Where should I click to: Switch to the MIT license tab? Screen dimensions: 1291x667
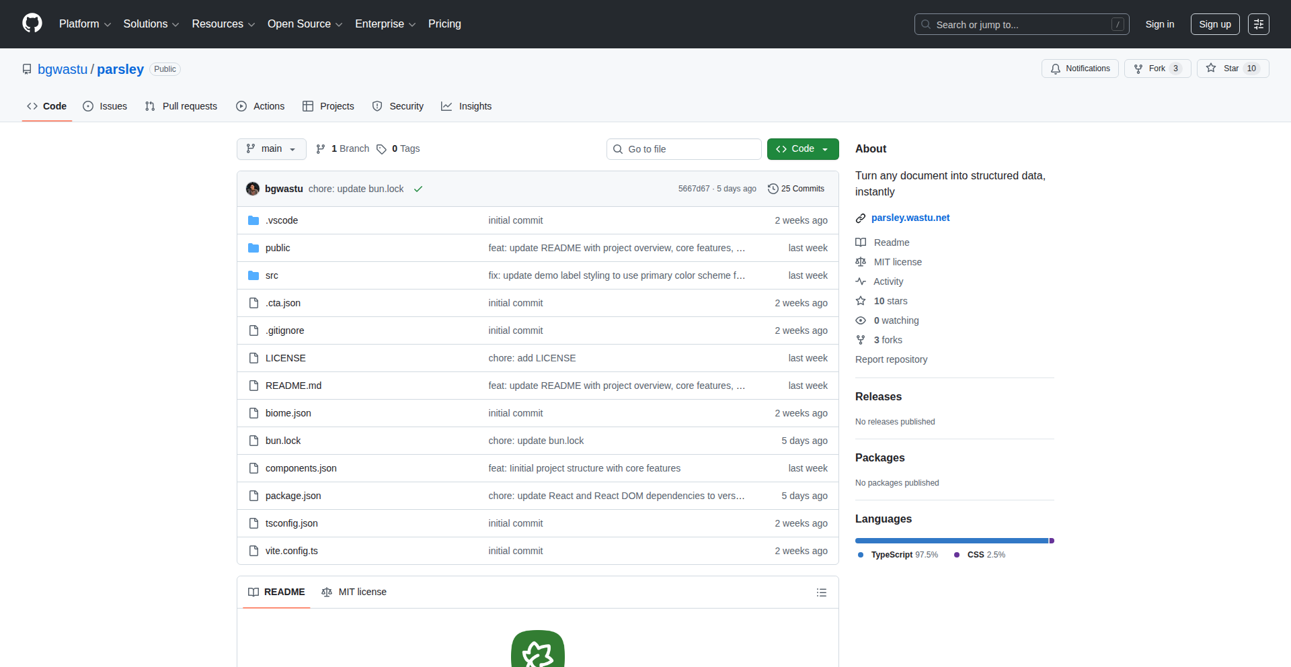click(354, 592)
